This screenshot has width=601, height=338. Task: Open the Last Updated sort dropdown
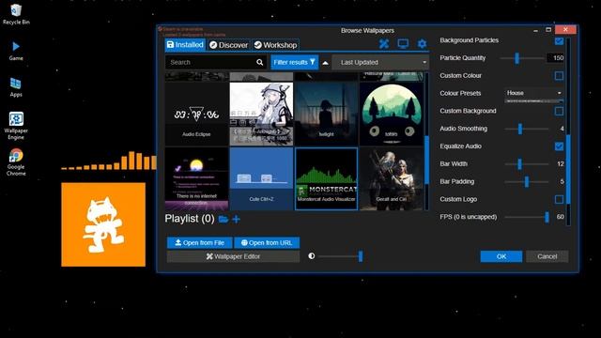coord(380,62)
